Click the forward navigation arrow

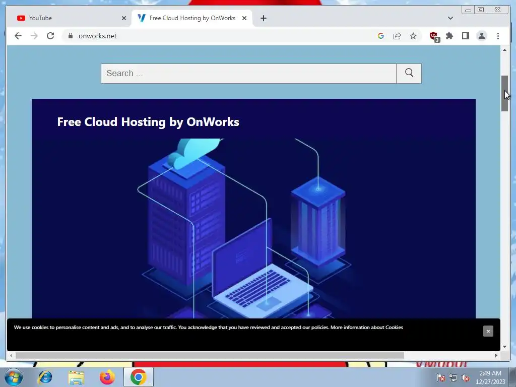(x=34, y=36)
